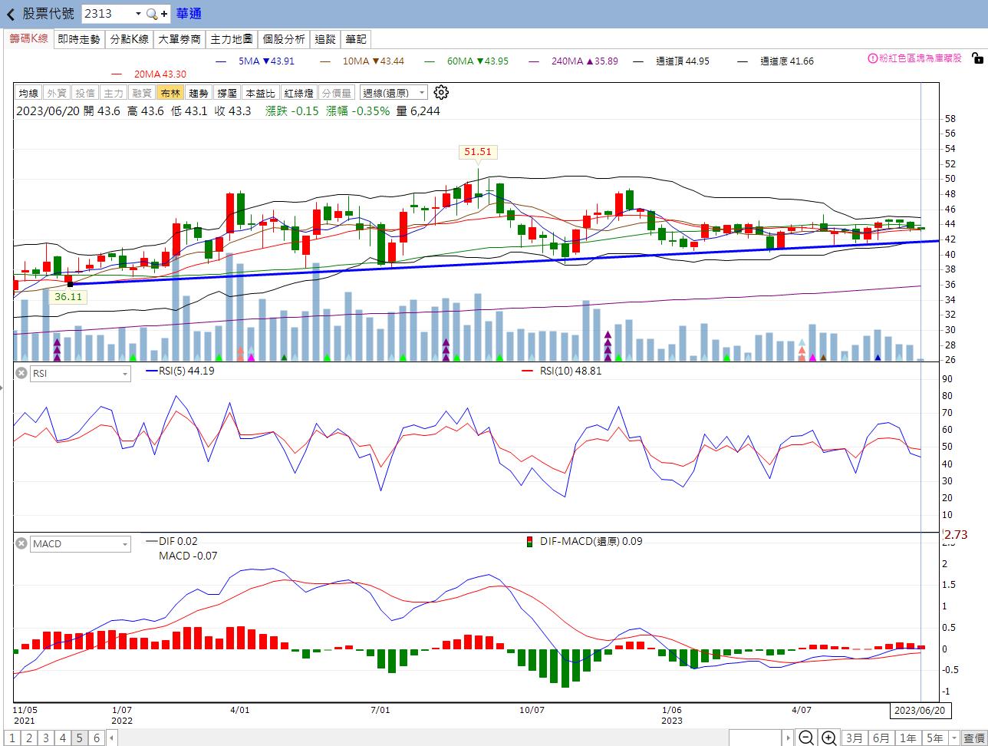This screenshot has height=746, width=988.
Task: Open chart settings gear icon
Action: tap(441, 93)
